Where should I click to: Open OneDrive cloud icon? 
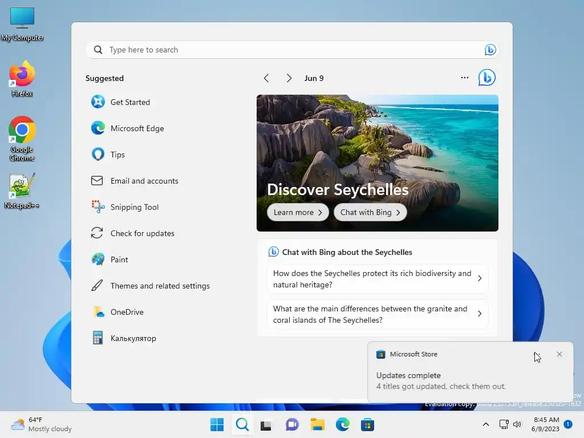click(98, 312)
